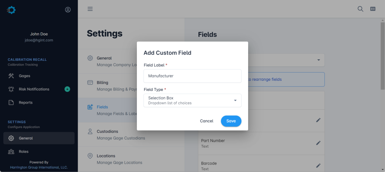Screen dimensions: 385x172
Task: Expand the Field Type selection dropdown
Action: 192,100
